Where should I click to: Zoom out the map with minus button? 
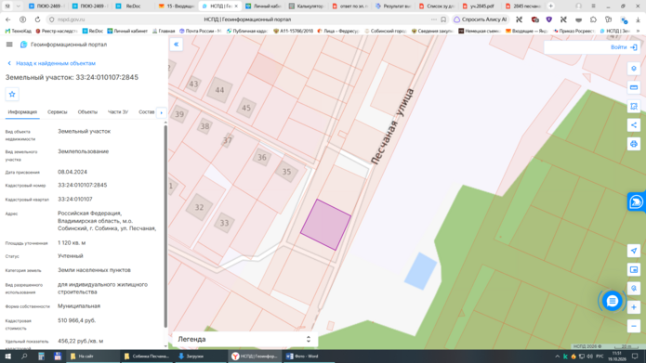tap(634, 326)
